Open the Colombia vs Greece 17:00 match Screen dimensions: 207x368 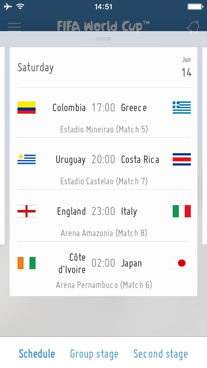tap(103, 108)
